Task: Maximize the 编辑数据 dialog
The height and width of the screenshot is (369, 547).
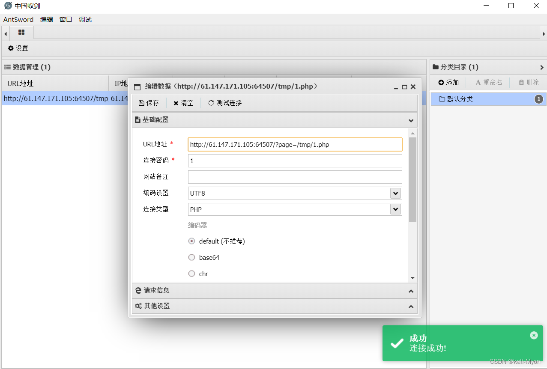Action: [x=404, y=87]
